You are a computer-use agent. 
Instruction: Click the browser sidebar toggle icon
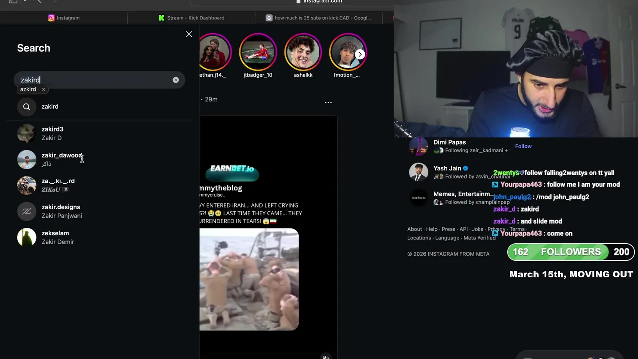pos(13,1)
